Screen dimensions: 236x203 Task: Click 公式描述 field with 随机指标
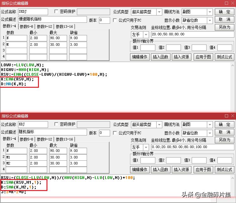[53, 132]
